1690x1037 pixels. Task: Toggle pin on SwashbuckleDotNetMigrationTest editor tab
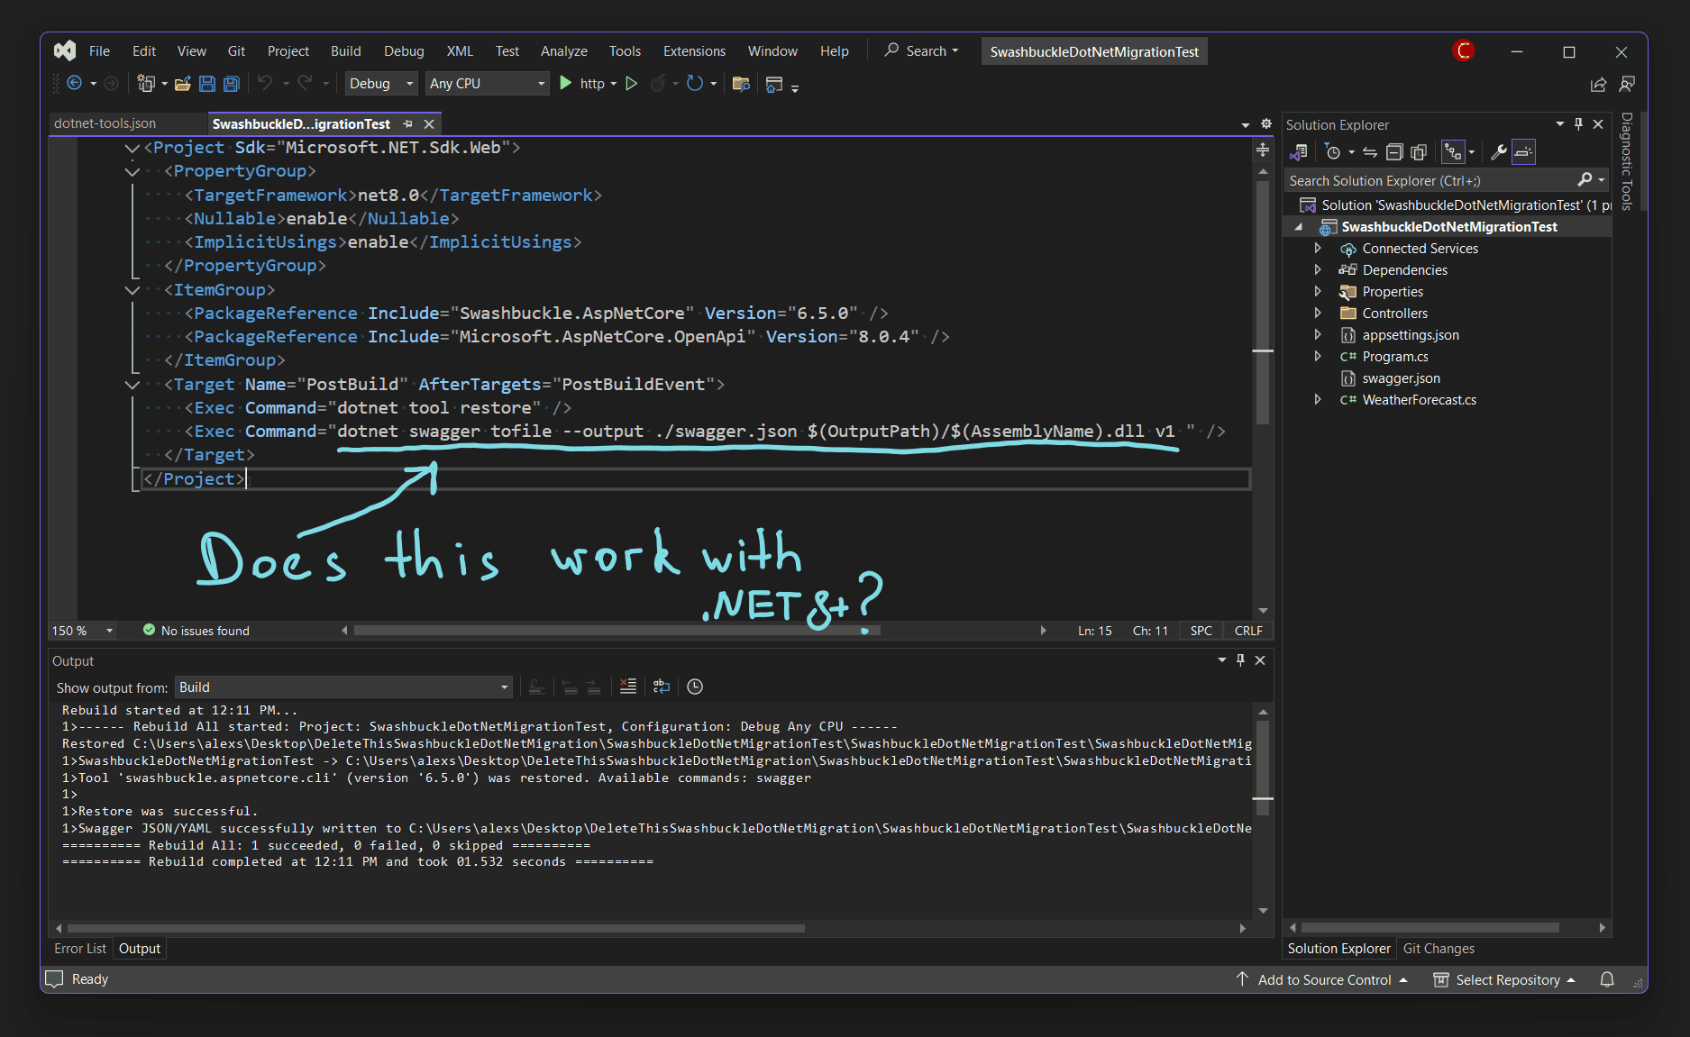click(407, 124)
